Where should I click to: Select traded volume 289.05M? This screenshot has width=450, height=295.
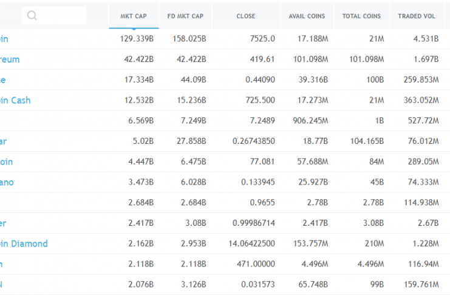423,162
